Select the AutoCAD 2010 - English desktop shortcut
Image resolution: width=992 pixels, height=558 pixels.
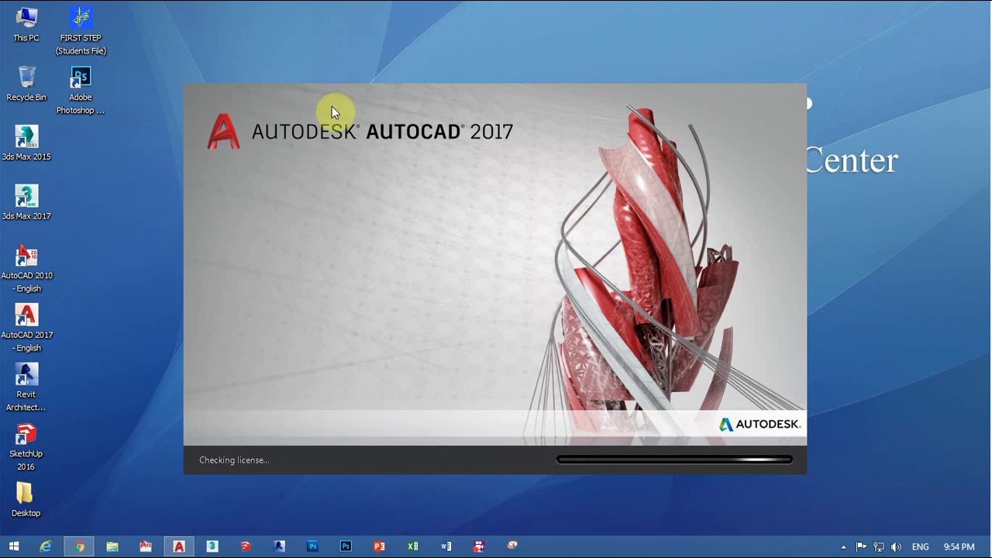point(27,269)
